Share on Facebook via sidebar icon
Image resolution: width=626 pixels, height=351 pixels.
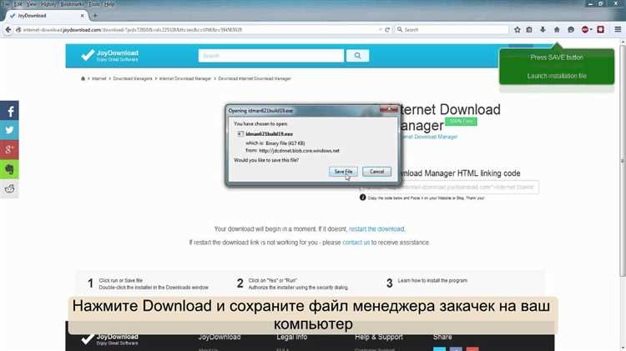click(9, 111)
